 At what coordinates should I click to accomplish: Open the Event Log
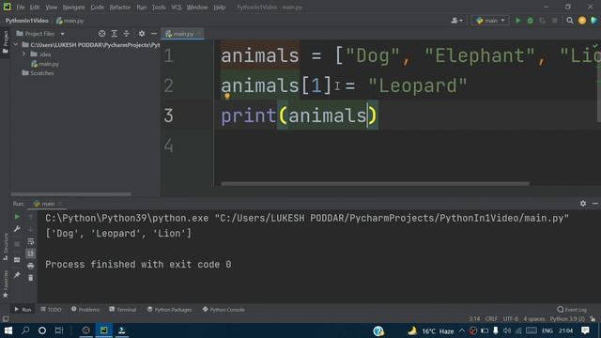572,310
